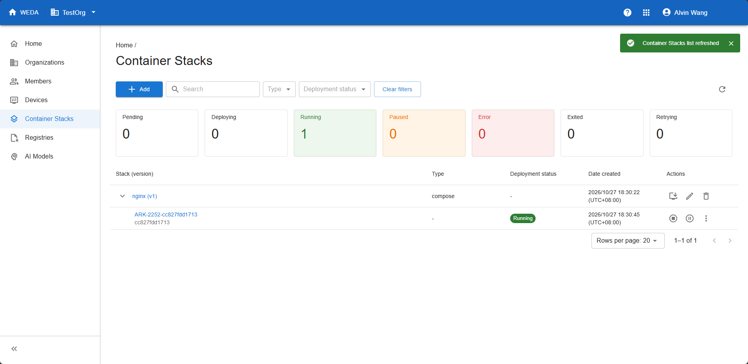This screenshot has width=748, height=364.
Task: Filter by the Paused status card
Action: click(x=424, y=133)
